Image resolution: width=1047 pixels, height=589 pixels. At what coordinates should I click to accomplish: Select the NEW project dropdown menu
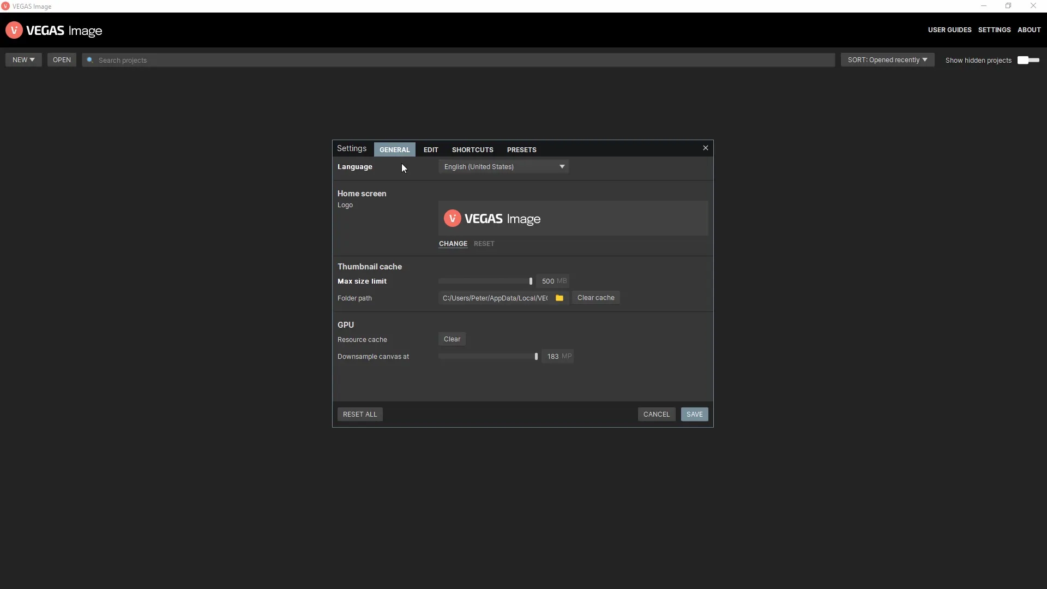click(x=24, y=59)
